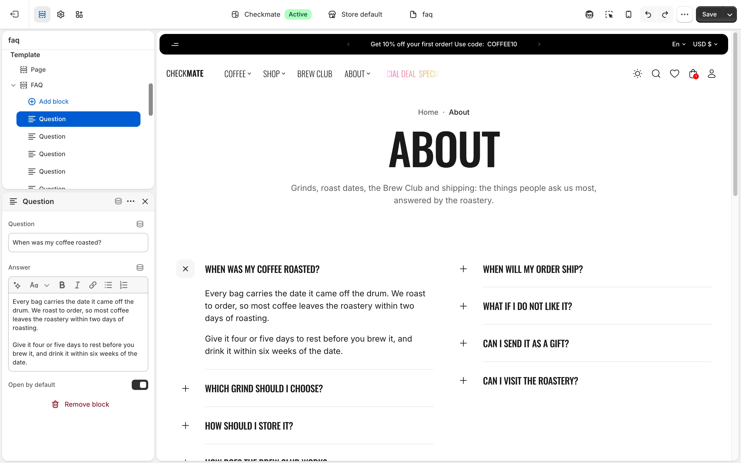
Task: Open the SHOP menu
Action: (x=274, y=74)
